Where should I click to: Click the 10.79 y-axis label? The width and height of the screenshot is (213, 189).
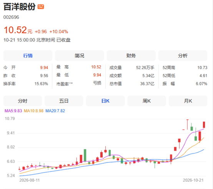click(x=10, y=119)
